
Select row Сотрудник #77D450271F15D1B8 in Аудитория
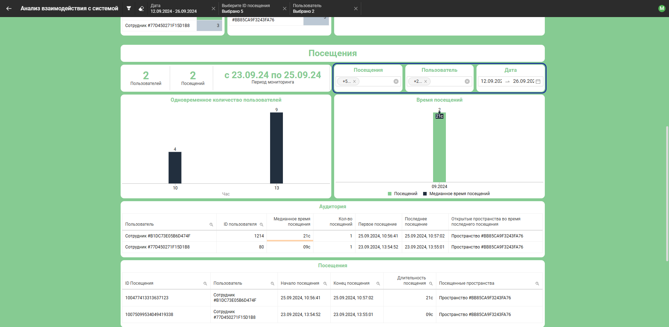click(332, 247)
